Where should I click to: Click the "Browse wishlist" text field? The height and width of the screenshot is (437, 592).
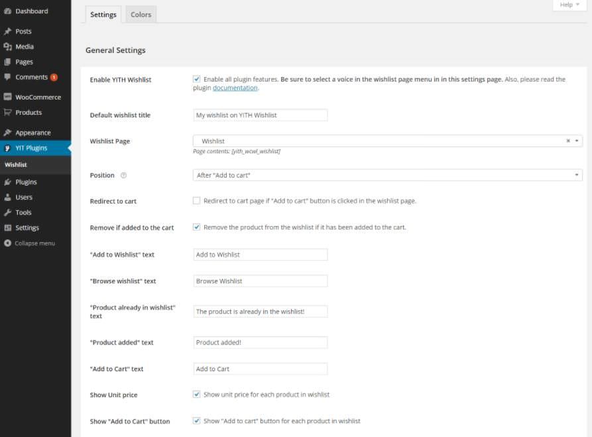coord(261,281)
